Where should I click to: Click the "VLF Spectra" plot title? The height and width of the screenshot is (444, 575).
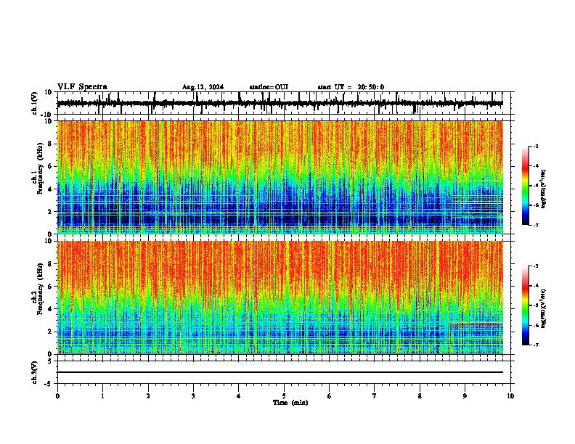(82, 87)
